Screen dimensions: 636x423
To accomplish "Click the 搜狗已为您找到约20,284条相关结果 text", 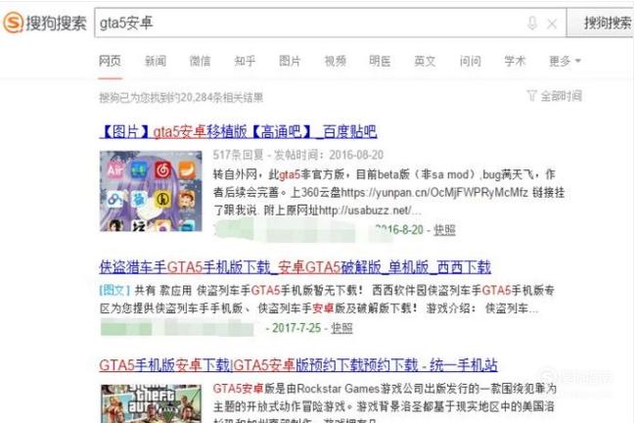I will point(181,98).
